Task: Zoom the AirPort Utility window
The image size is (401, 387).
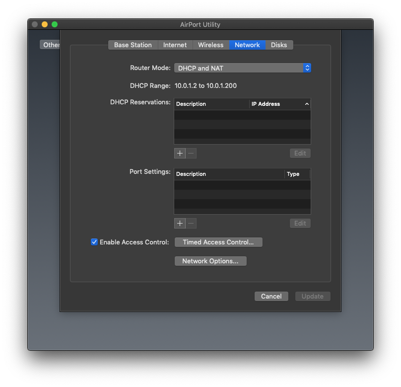Action: [x=55, y=24]
